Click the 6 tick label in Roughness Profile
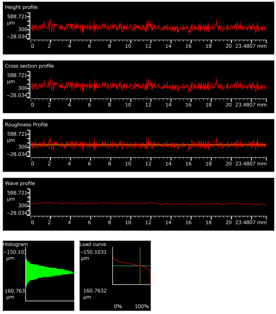Viewport: 276px width, 314px height. point(89,164)
